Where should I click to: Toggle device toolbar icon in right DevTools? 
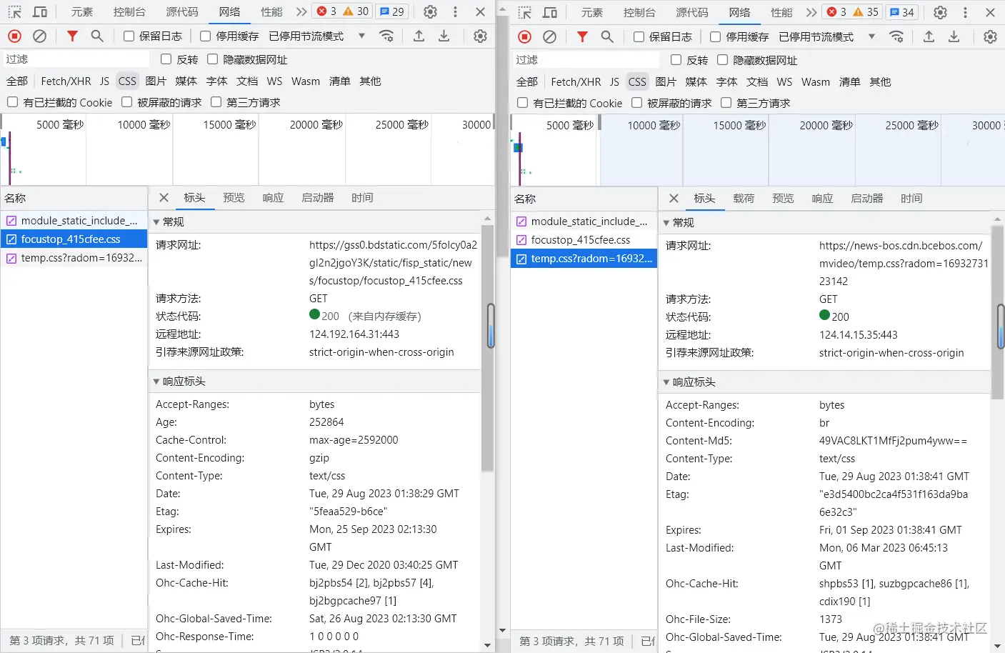(x=550, y=12)
